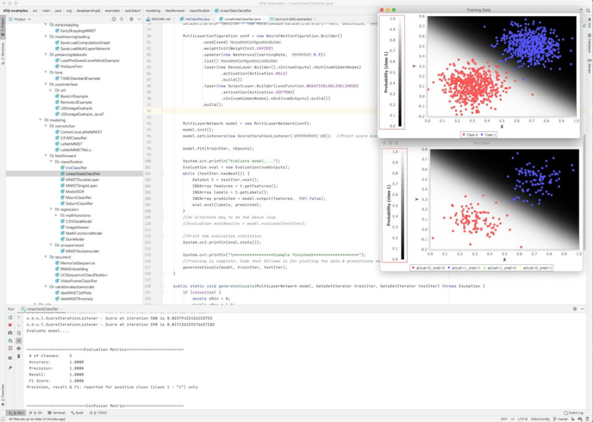Image resolution: width=593 pixels, height=422 pixels.
Task: Clear console with the trash icon
Action: click(19, 356)
